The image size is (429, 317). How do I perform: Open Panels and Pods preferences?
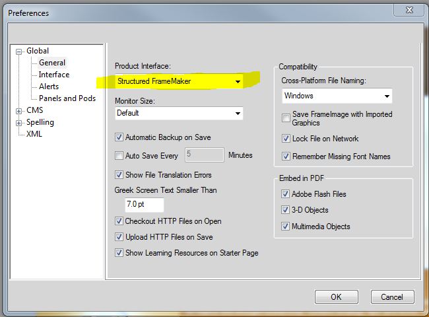click(67, 98)
